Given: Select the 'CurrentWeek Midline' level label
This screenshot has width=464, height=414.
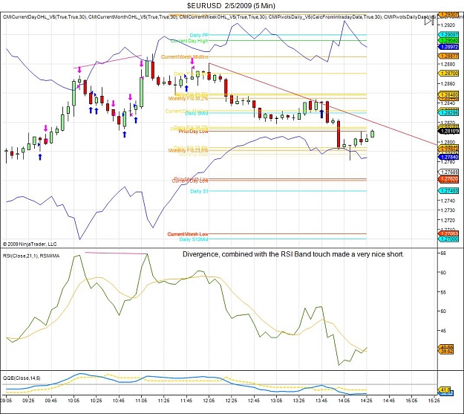Looking at the screenshot, I should [x=185, y=56].
